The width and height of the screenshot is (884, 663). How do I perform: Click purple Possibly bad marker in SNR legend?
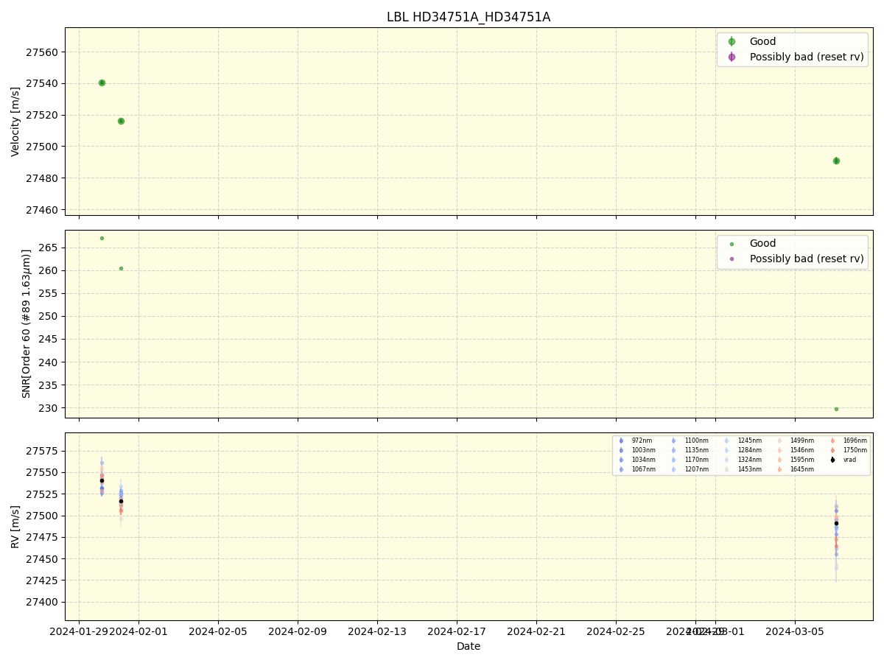732,259
